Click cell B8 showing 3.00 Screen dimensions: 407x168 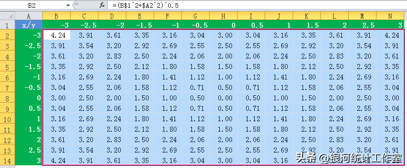coord(57,98)
